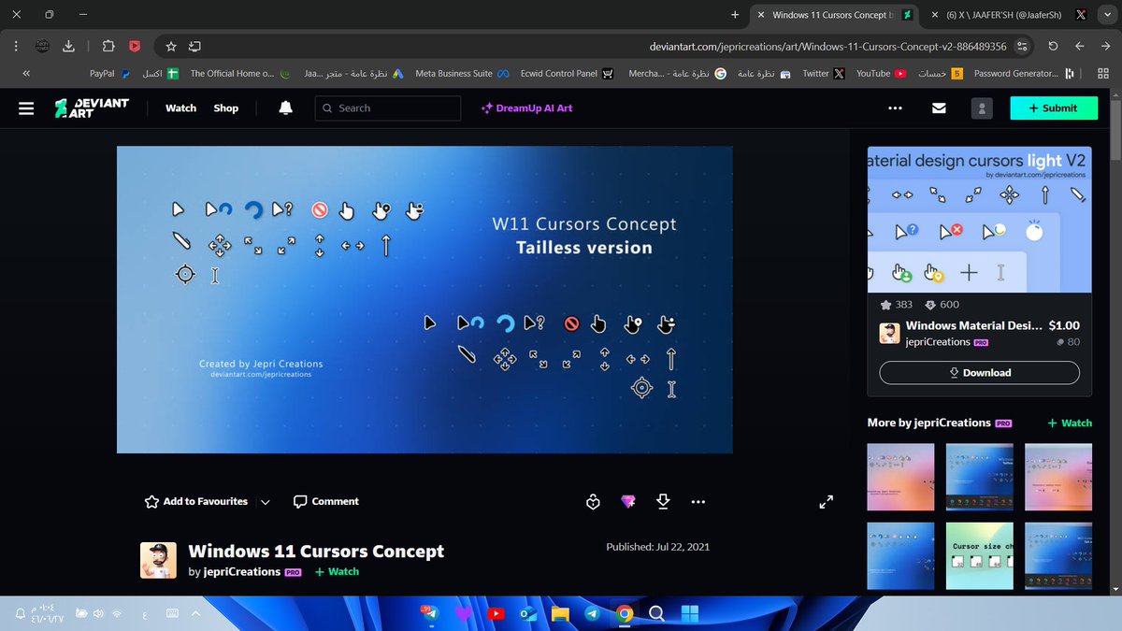Open DreamUp AI Art link
The width and height of the screenshot is (1122, 631).
point(526,108)
